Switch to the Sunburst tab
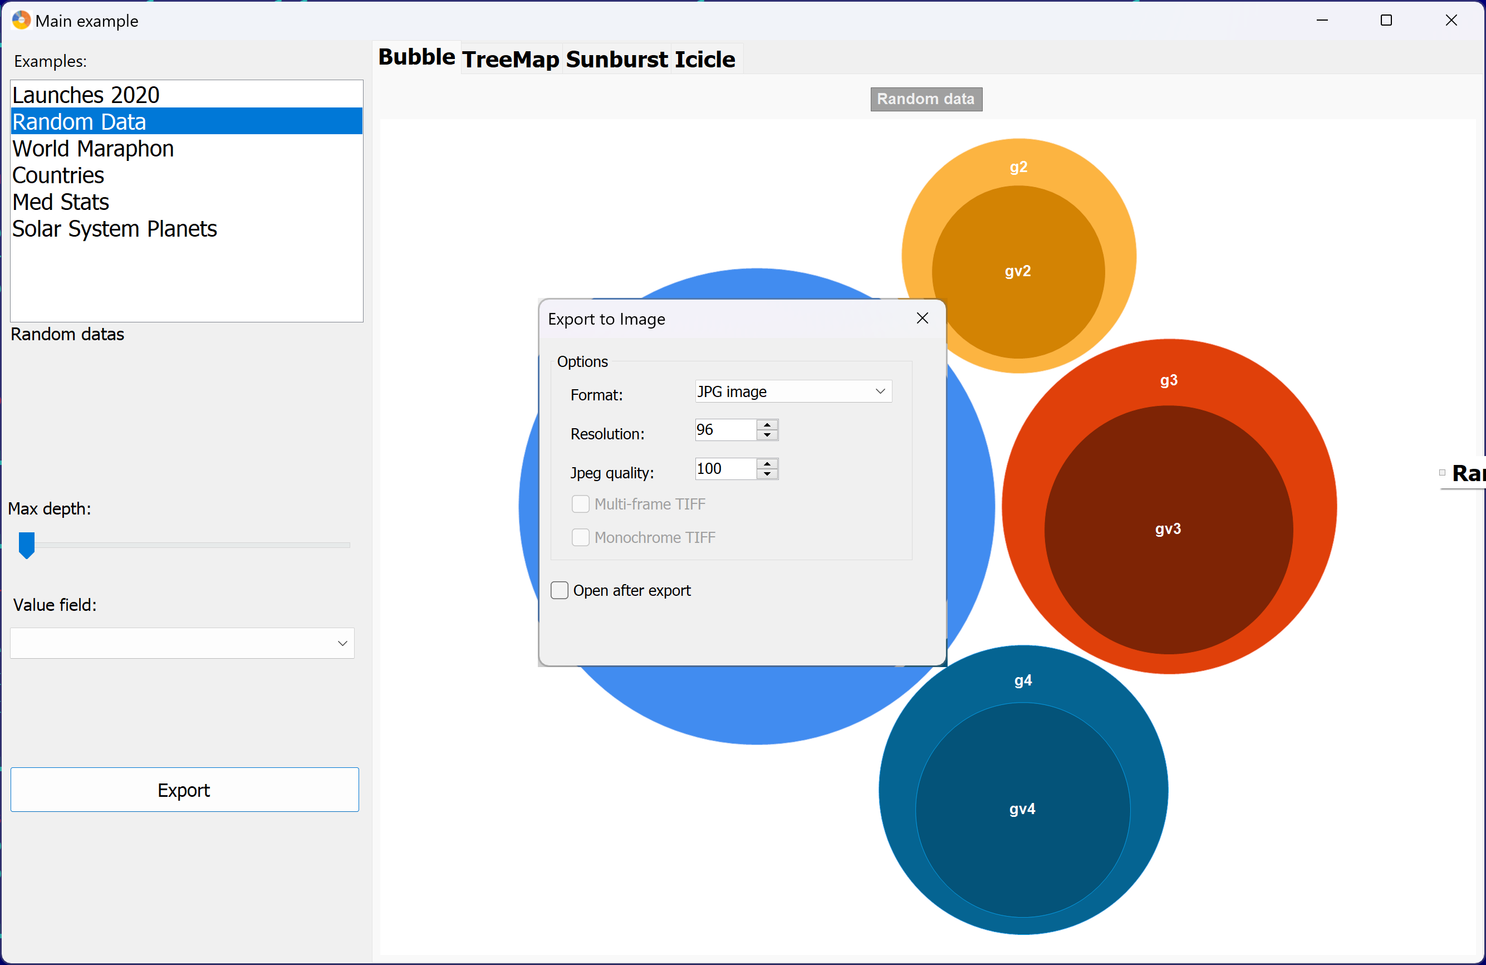The width and height of the screenshot is (1486, 965). coord(616,60)
